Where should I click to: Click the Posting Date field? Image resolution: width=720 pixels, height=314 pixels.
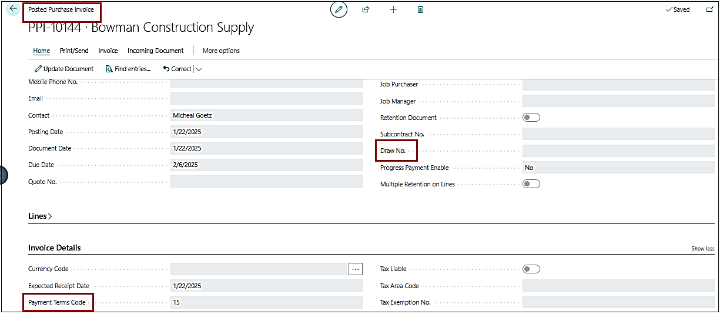tap(266, 132)
